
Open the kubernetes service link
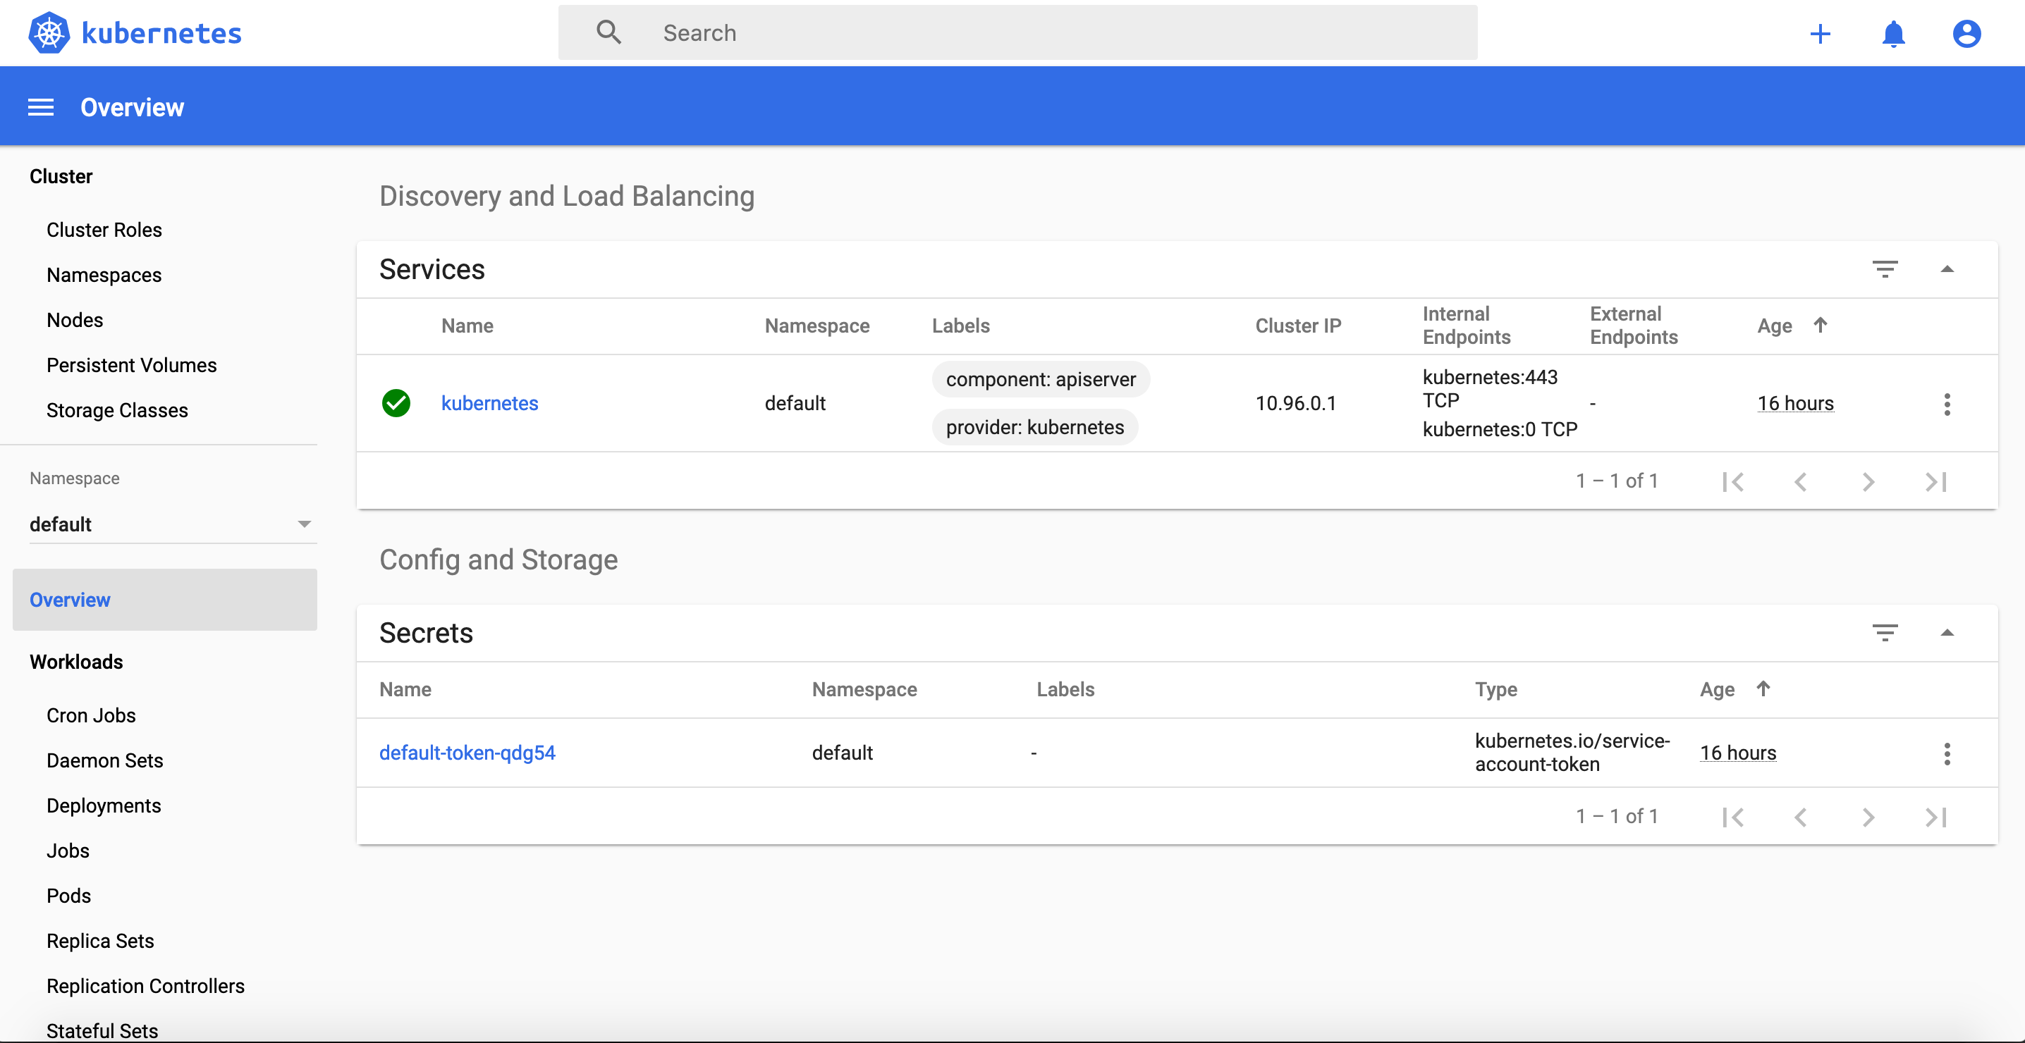[x=489, y=403]
